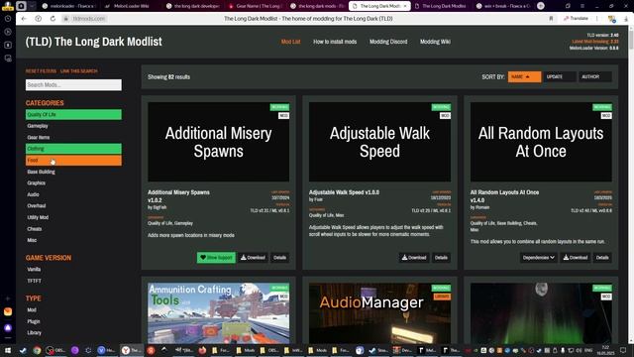Toggle Audio category filter
634x357 pixels.
[73, 194]
